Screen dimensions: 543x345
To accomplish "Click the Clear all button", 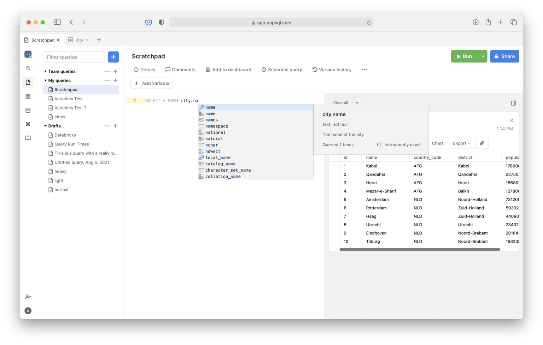I will point(340,103).
